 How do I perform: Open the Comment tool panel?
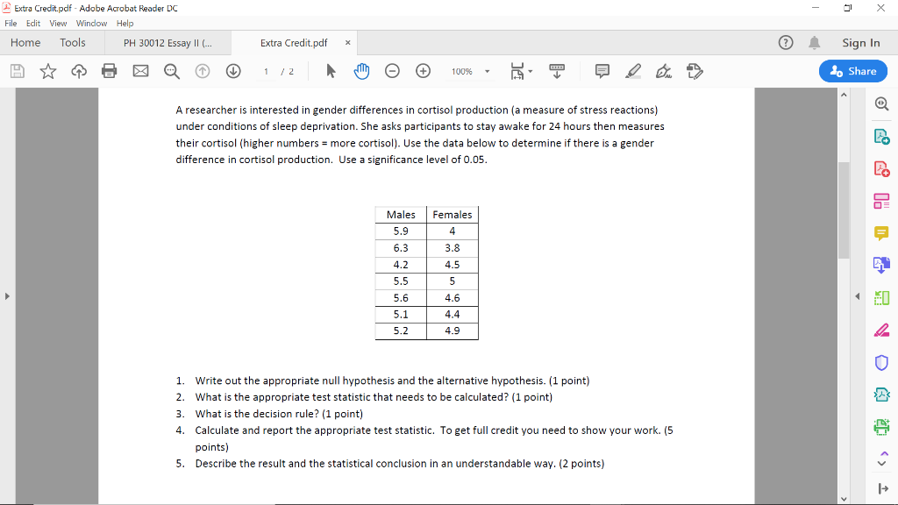(882, 234)
